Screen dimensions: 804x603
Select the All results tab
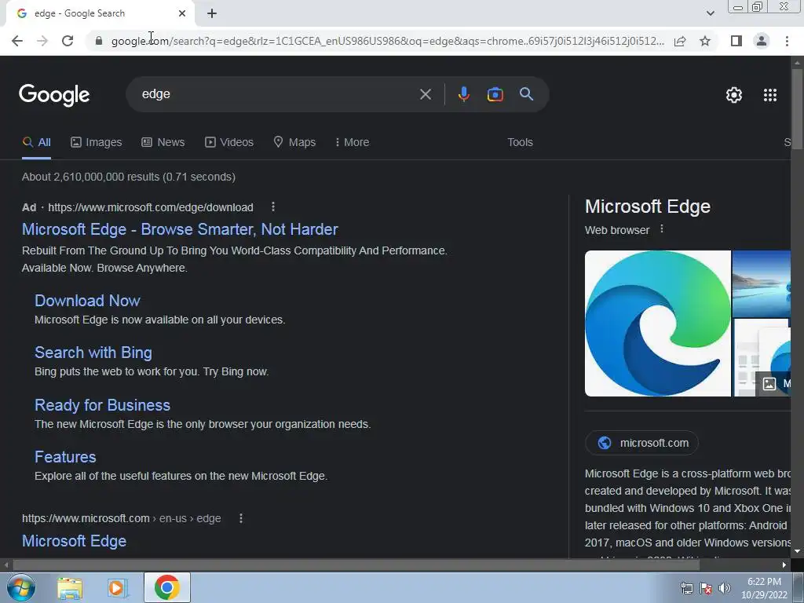pyautogui.click(x=36, y=143)
